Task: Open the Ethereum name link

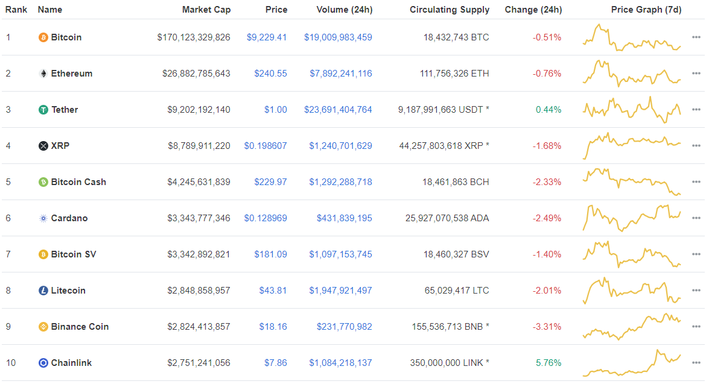Action: pyautogui.click(x=72, y=74)
